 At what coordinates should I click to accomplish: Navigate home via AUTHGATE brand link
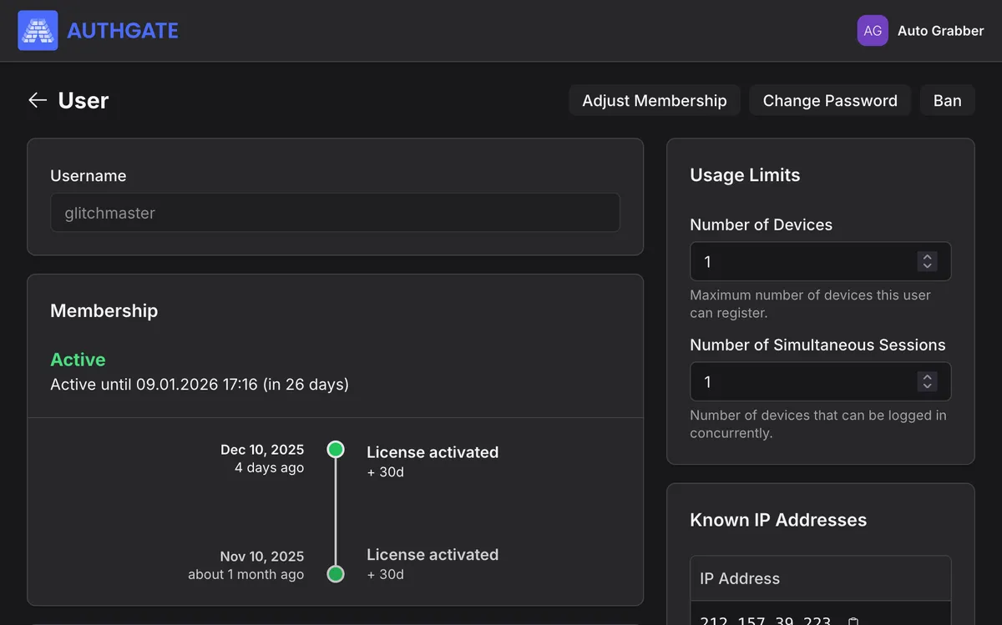(x=123, y=30)
